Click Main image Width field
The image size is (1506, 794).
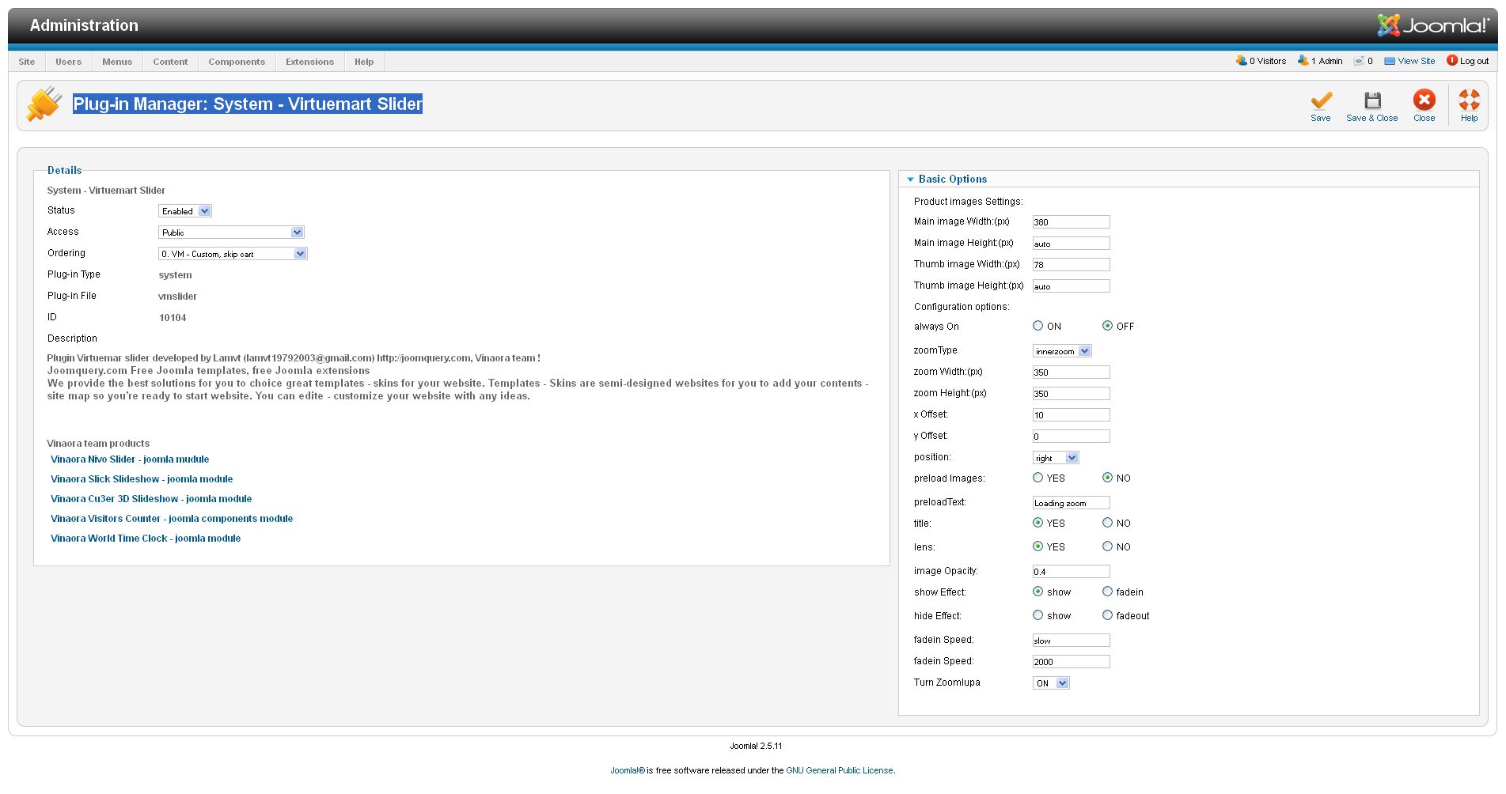(x=1071, y=222)
